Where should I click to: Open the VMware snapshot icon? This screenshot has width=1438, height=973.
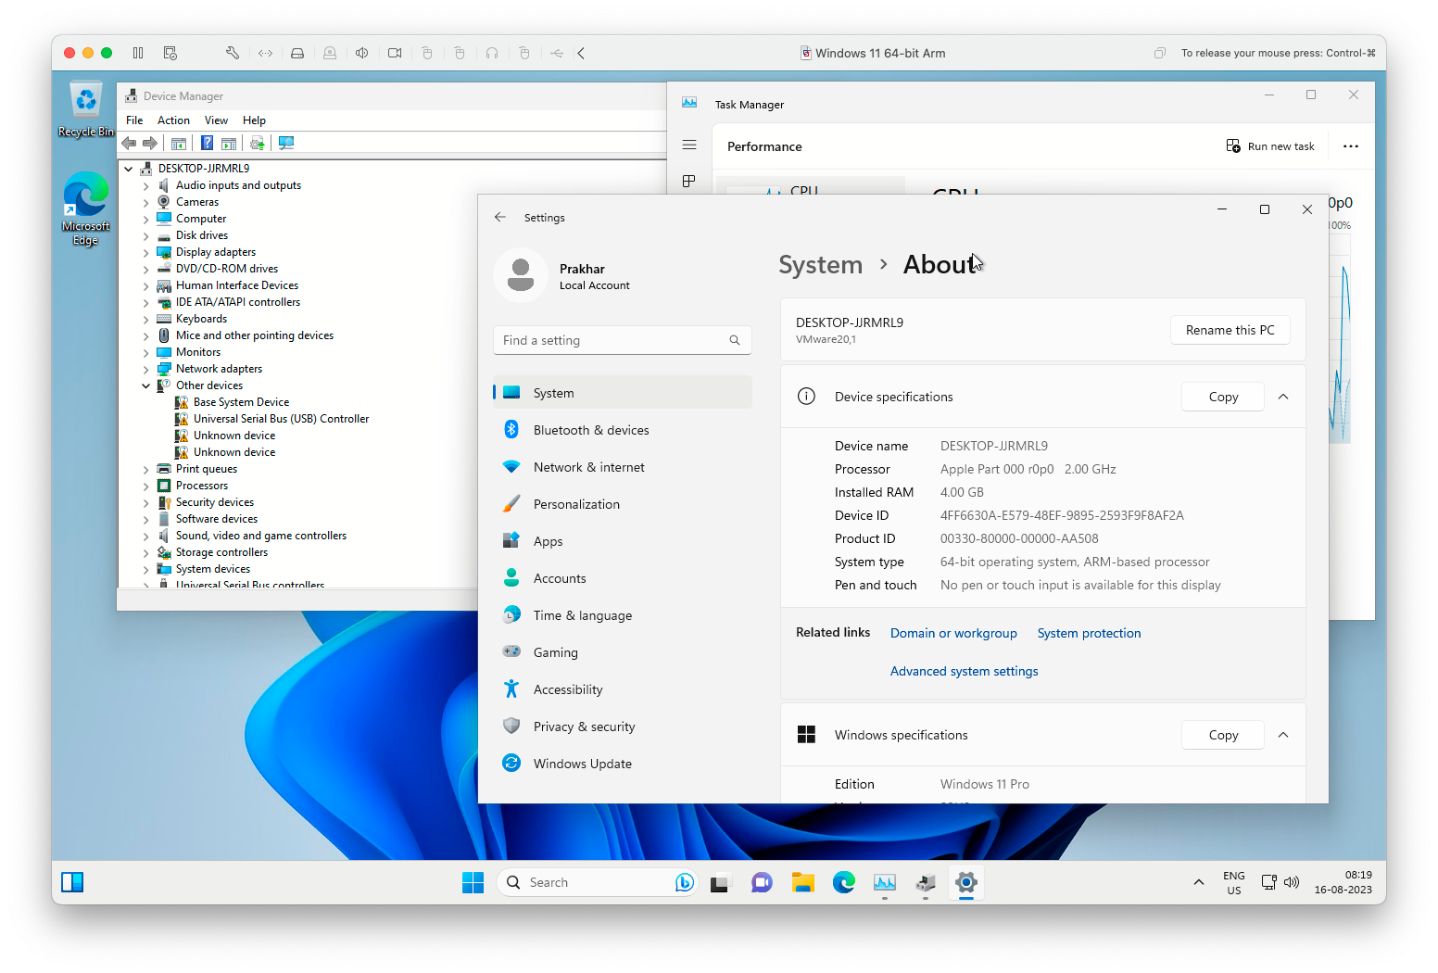tap(170, 53)
